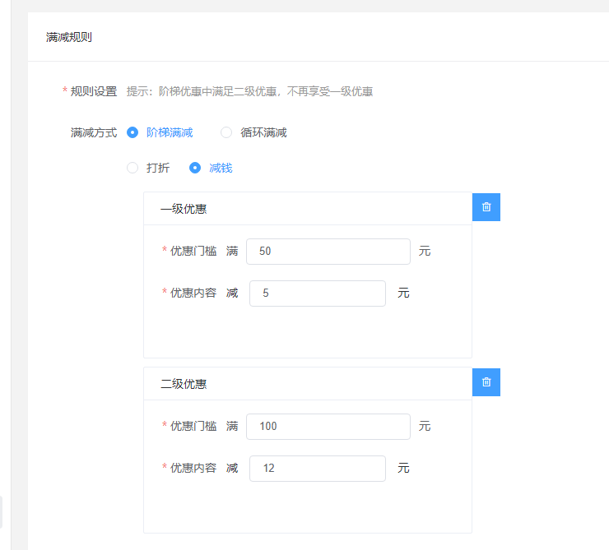This screenshot has height=550, width=609.
Task: Click the 满减方式 label
Action: [94, 132]
